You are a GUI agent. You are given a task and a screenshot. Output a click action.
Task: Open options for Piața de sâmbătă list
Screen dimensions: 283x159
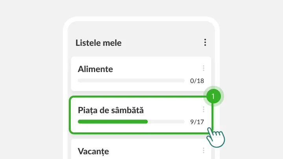(204, 109)
